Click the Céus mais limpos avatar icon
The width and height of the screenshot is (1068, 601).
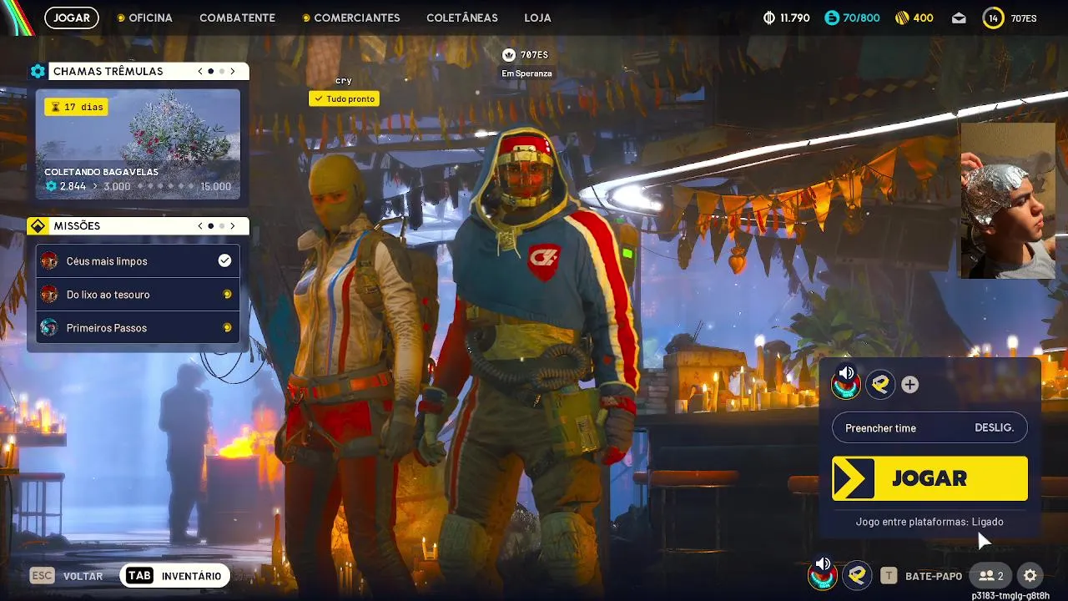click(49, 261)
